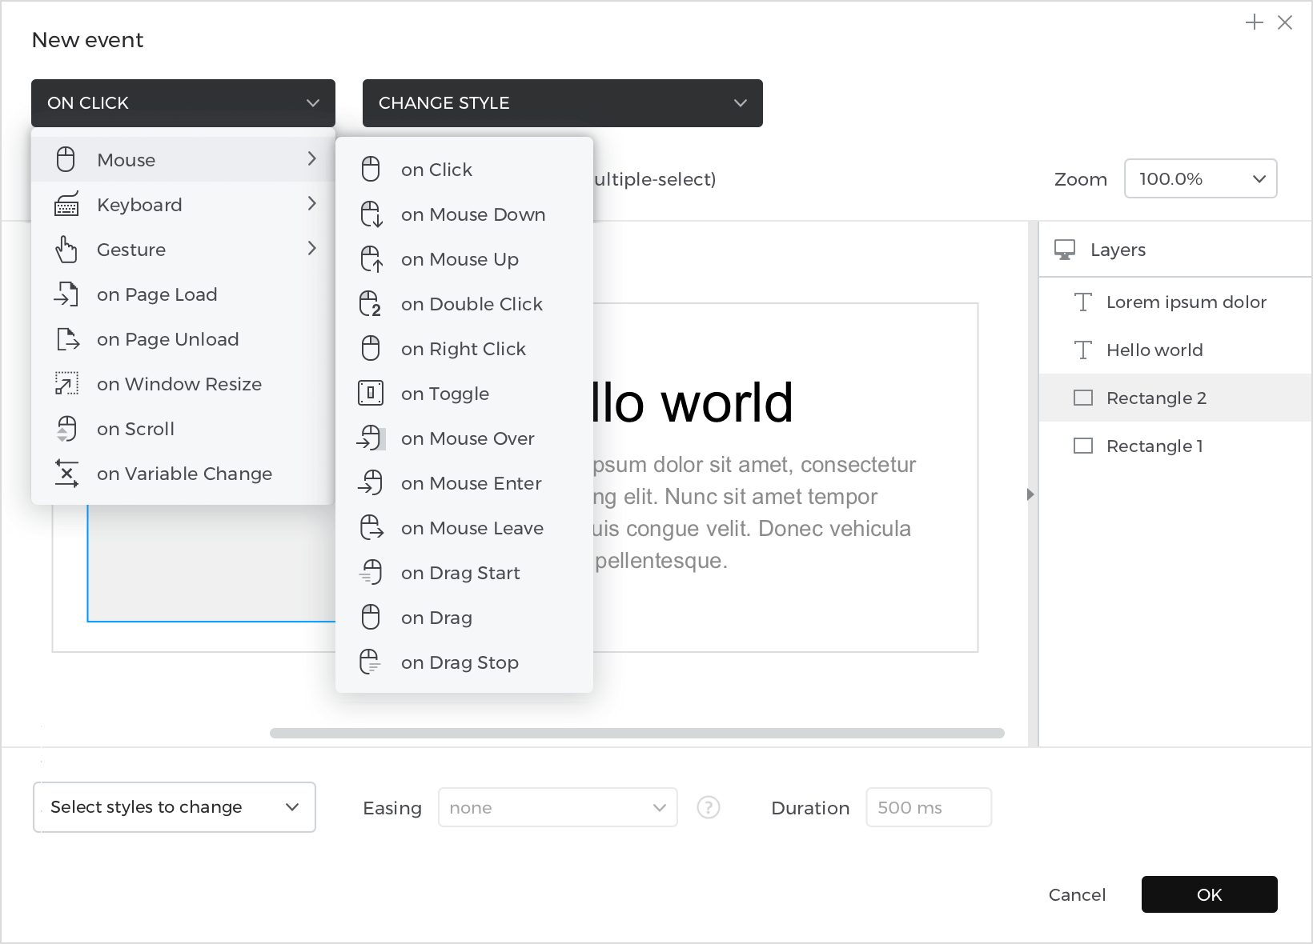This screenshot has height=944, width=1313.
Task: Click the on Window Resize icon
Action: coord(66,384)
